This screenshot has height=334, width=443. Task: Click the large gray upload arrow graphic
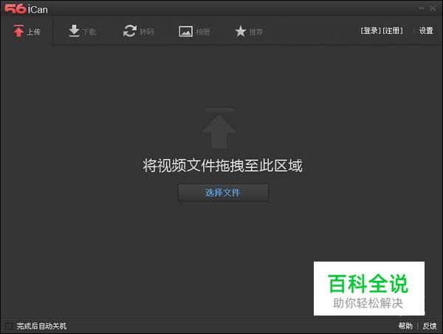[219, 128]
